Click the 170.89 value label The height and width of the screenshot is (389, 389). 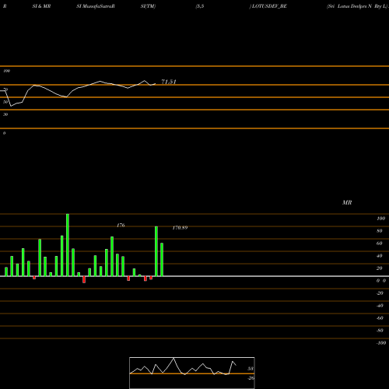[x=180, y=228]
